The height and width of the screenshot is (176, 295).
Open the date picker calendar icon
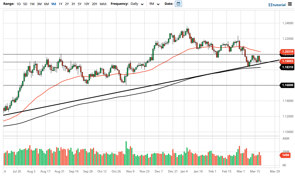[178, 4]
